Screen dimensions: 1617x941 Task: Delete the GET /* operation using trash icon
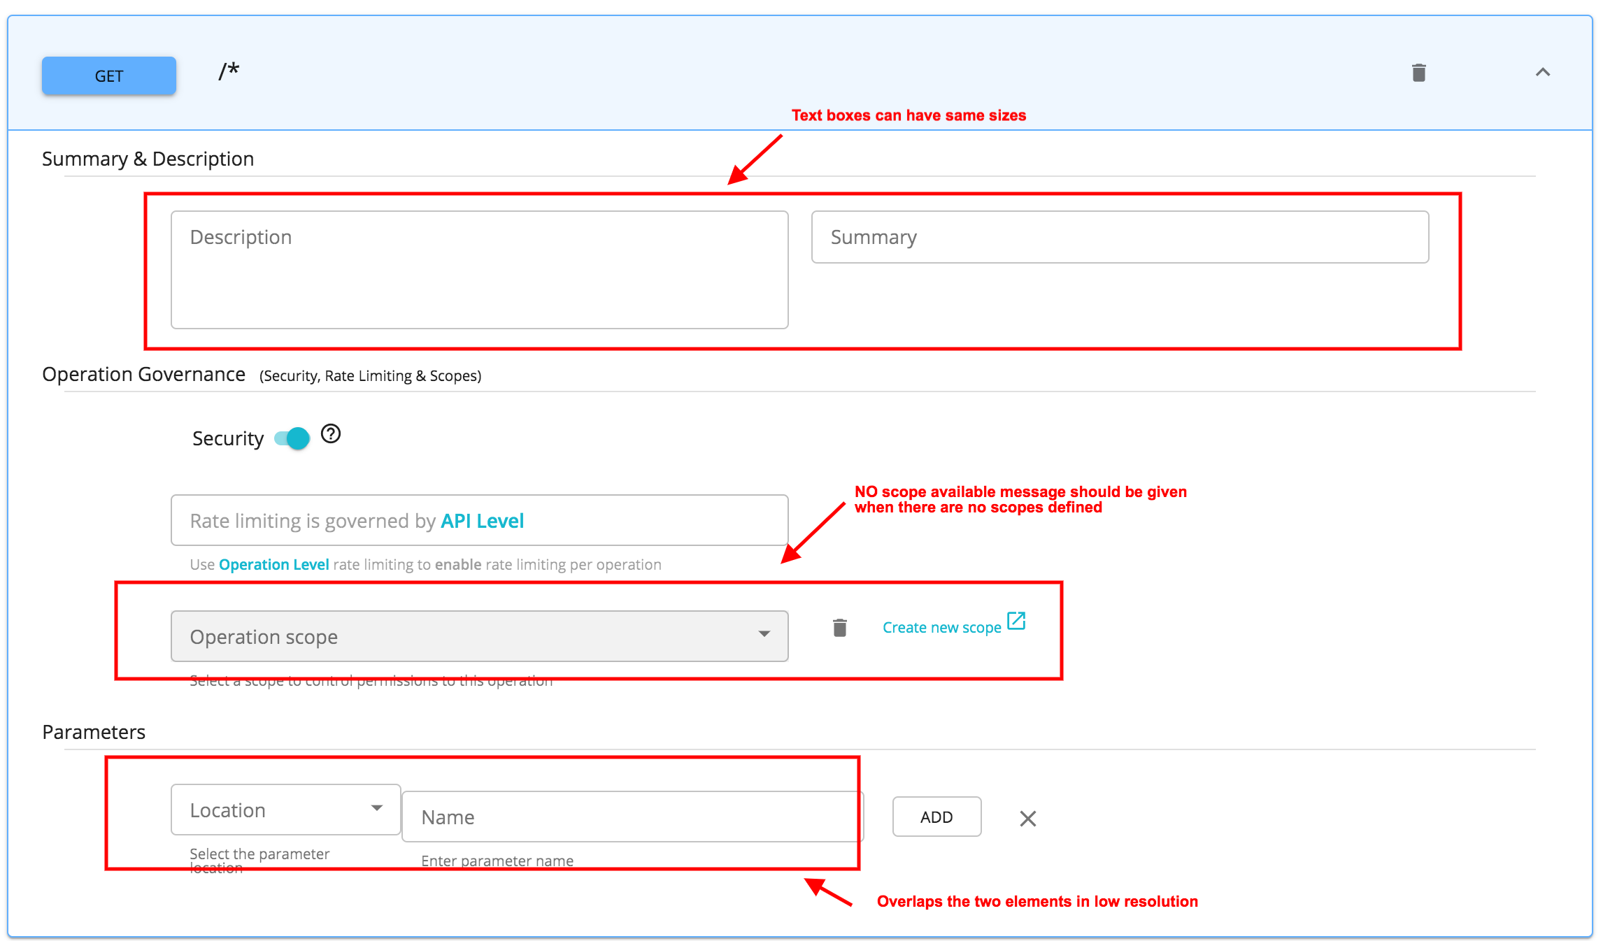click(1419, 72)
